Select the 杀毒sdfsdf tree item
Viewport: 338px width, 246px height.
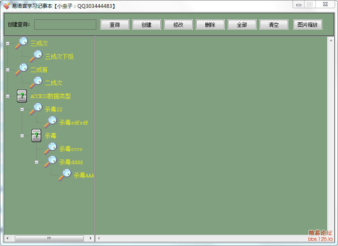coord(74,122)
